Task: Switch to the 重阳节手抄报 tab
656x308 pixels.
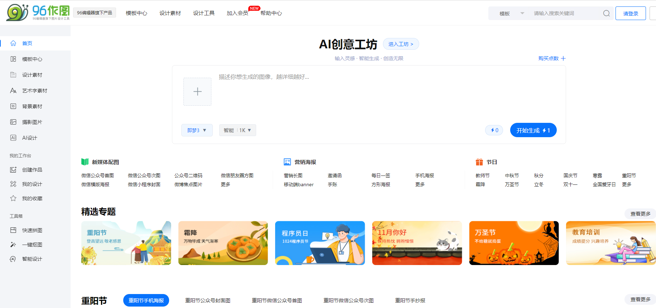Action: 410,300
